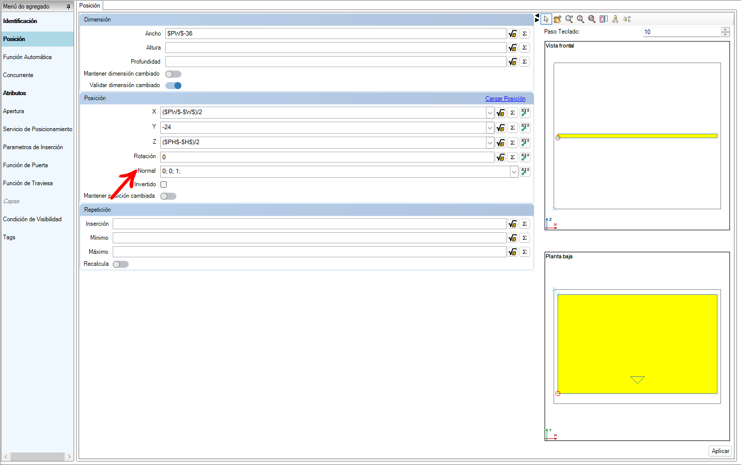Image resolution: width=741 pixels, height=465 pixels.
Task: Click the zoom 1:1 magnifier icon
Action: (581, 19)
